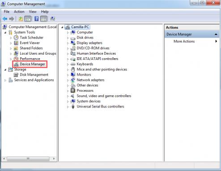This screenshot has width=221, height=171.
Task: Click the DVD/CD-ROM drives icon
Action: (73, 48)
